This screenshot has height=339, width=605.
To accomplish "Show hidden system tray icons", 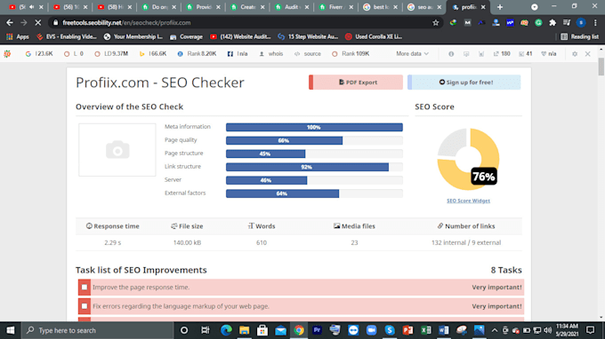I will [495, 330].
